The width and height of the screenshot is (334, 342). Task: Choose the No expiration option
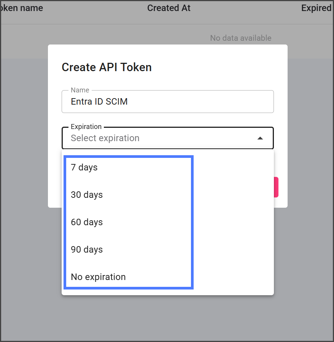pyautogui.click(x=98, y=277)
